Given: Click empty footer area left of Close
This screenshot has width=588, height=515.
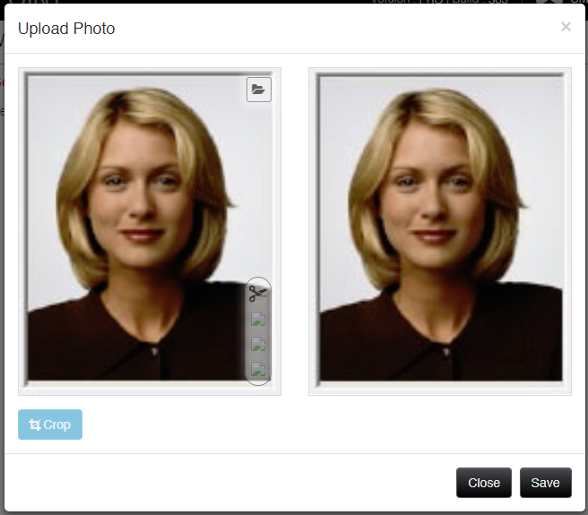Looking at the screenshot, I should point(224,483).
